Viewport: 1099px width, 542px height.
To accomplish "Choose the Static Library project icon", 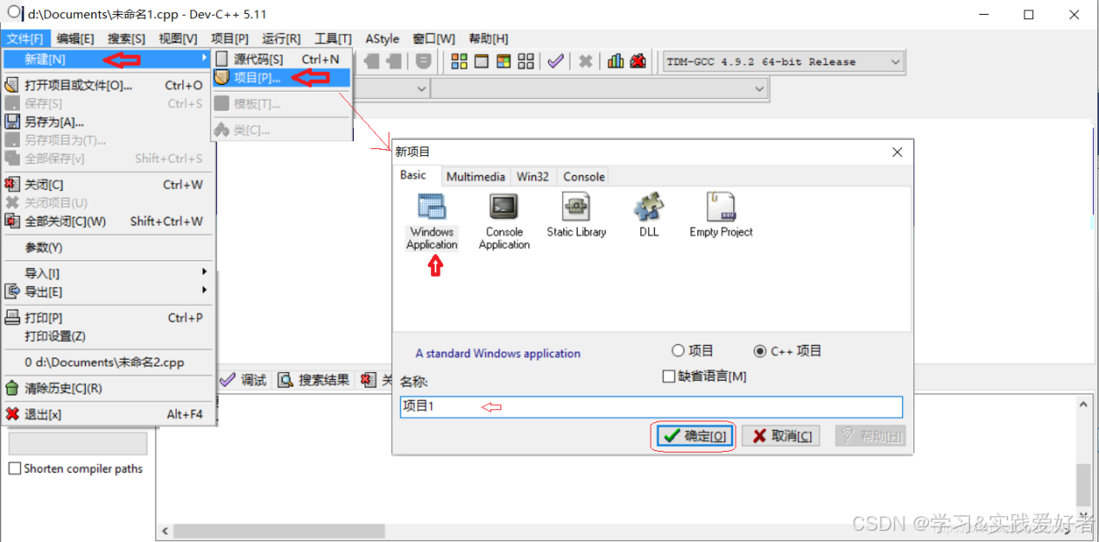I will click(x=576, y=215).
